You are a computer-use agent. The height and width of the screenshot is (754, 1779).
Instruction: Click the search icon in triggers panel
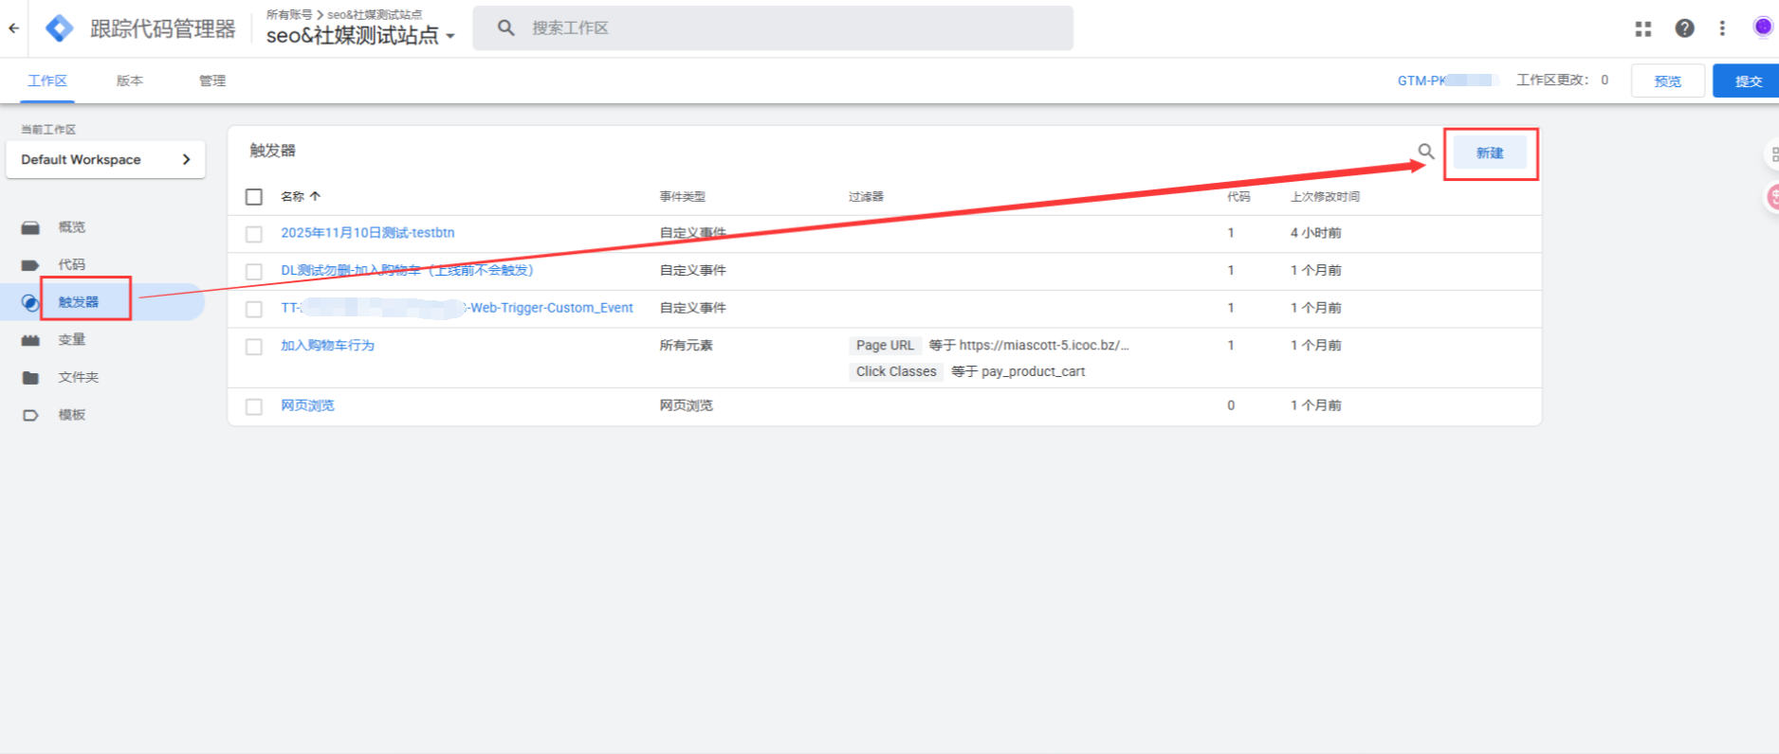coord(1425,152)
